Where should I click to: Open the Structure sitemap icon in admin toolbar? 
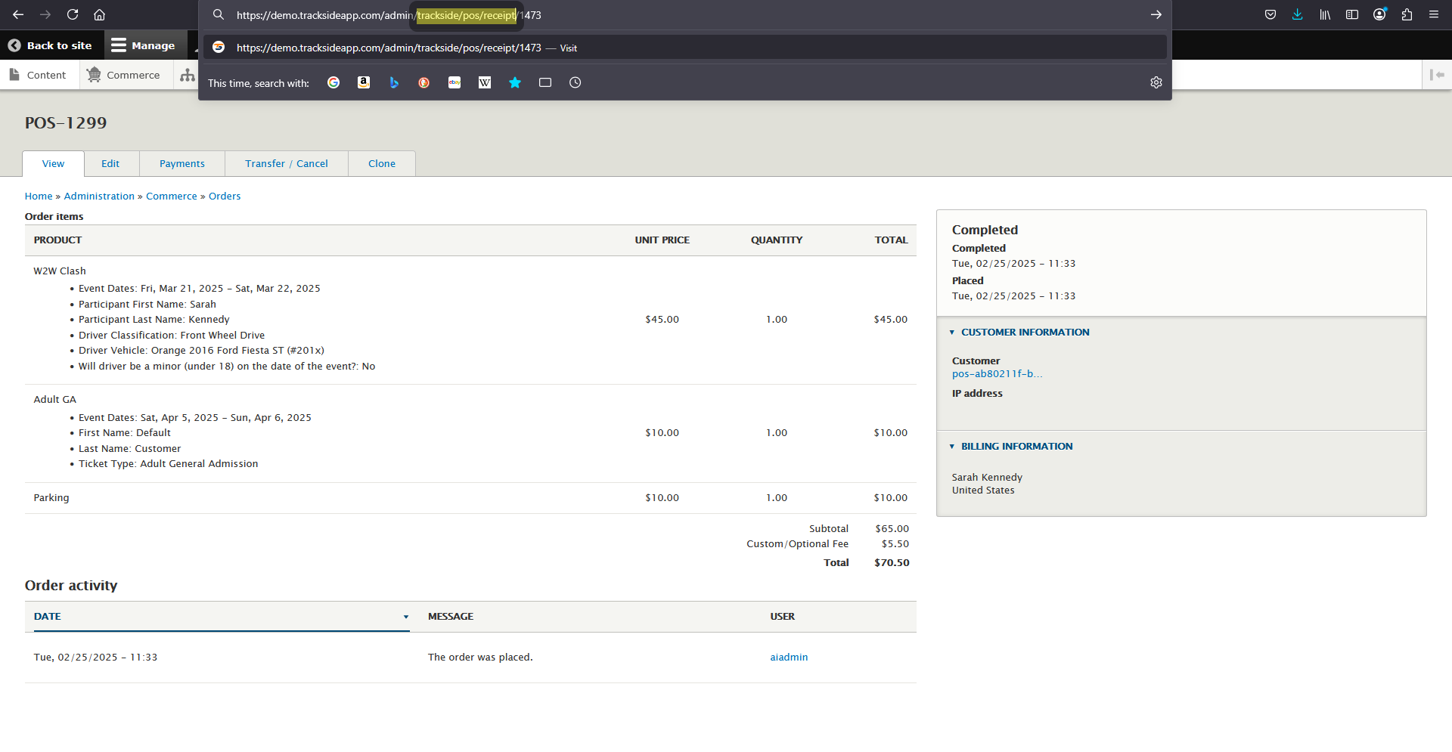click(x=188, y=75)
